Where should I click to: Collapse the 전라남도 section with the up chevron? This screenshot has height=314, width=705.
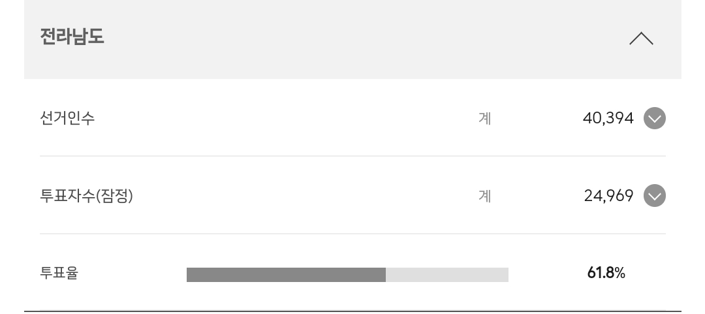[641, 39]
